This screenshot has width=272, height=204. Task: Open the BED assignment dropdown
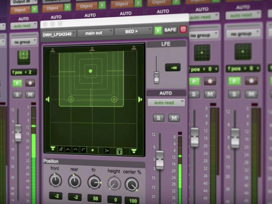pyautogui.click(x=133, y=31)
